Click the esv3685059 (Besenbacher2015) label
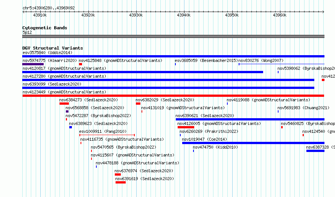 (206, 60)
